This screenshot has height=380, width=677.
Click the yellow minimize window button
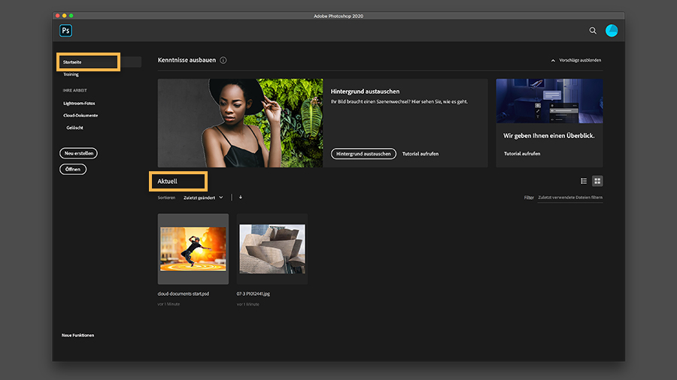(x=65, y=16)
